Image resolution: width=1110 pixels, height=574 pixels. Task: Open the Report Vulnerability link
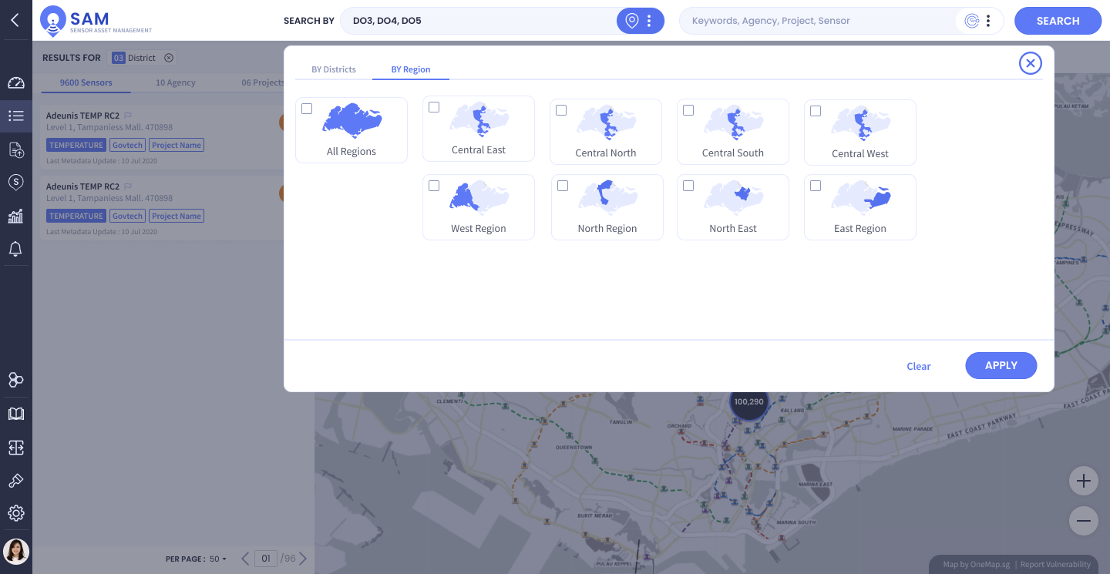1056,565
